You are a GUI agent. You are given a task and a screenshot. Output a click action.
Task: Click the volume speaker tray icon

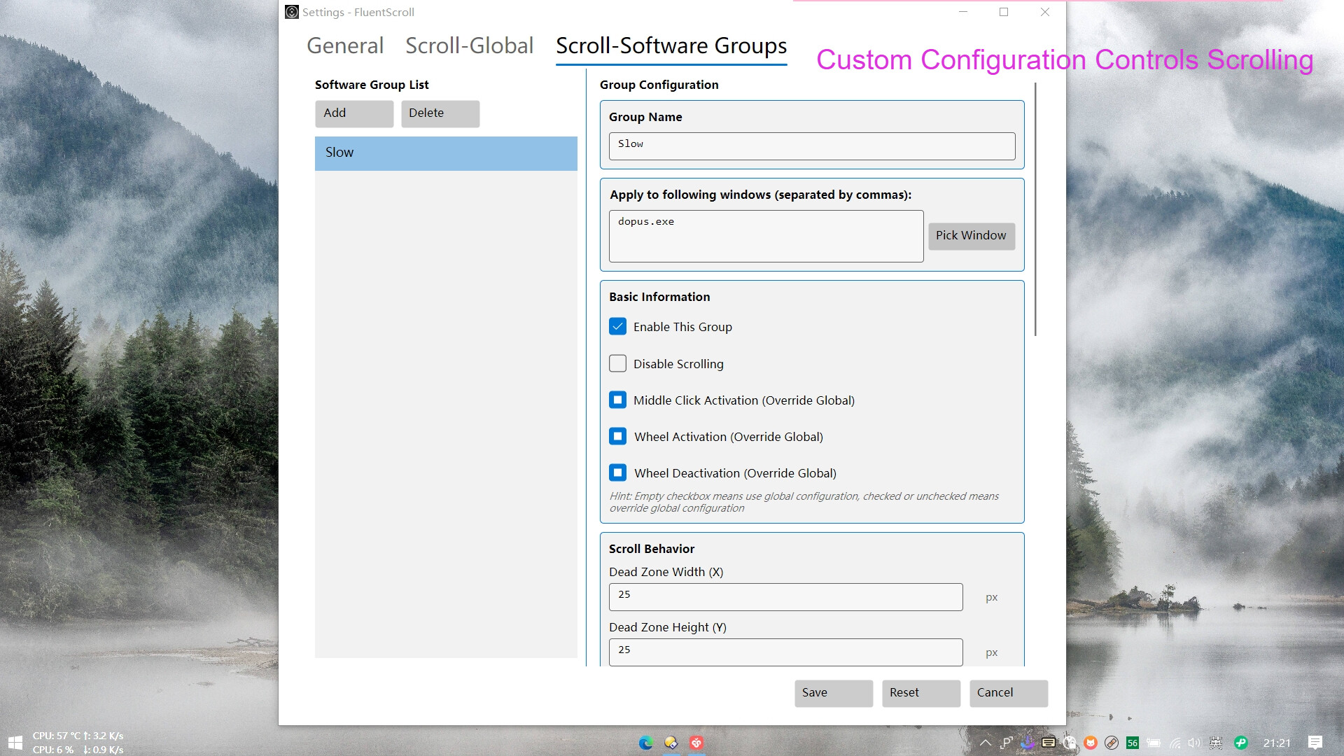click(x=1194, y=743)
